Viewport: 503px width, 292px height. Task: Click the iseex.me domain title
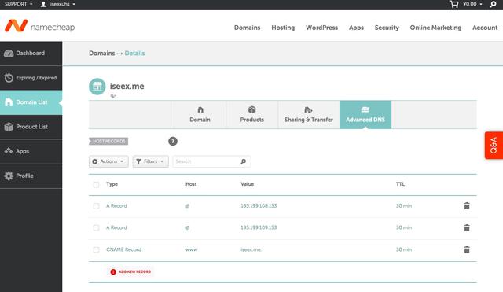click(x=127, y=86)
